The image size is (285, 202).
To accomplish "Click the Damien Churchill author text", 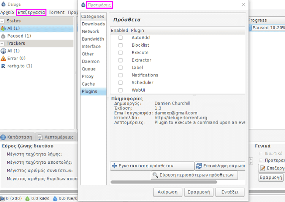I will point(172,103).
